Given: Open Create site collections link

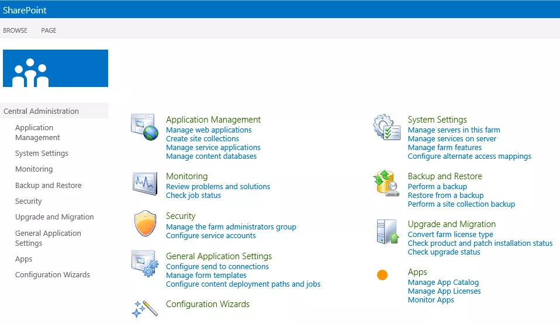Looking at the screenshot, I should (202, 138).
